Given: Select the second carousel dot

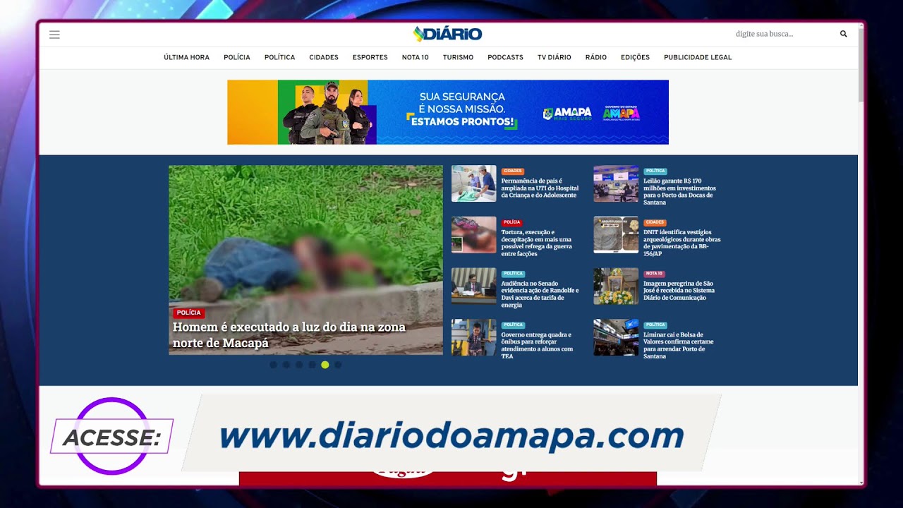Looking at the screenshot, I should [286, 365].
